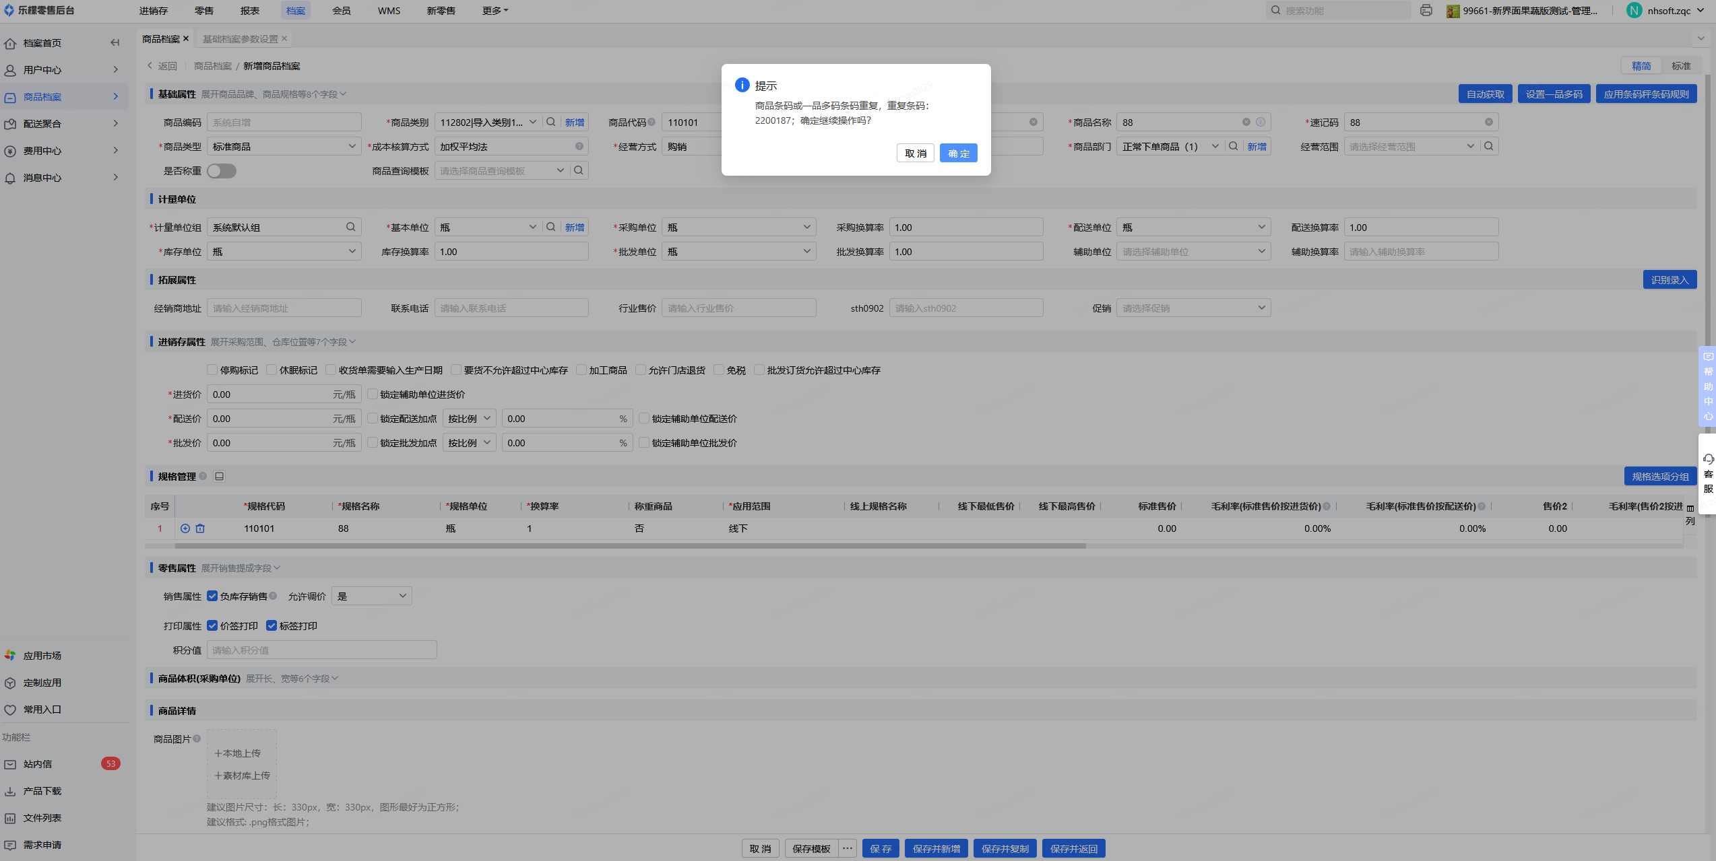Uncheck the 负库存销售 checkbox
The image size is (1716, 861).
tap(212, 596)
